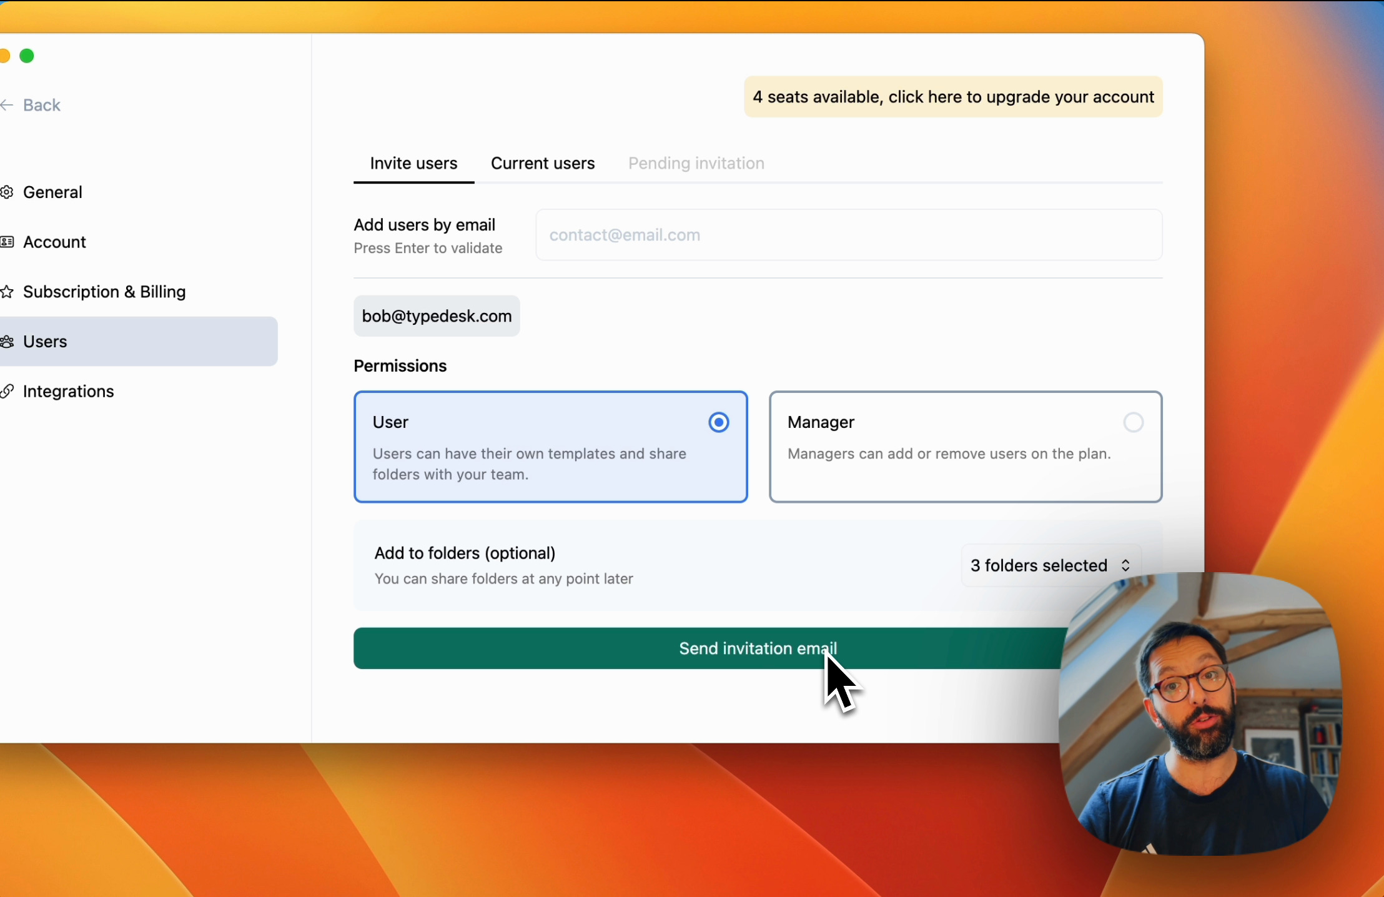Viewport: 1384px width, 897px height.
Task: Enable Manager role by clicking its radio circle
Action: tap(1133, 422)
